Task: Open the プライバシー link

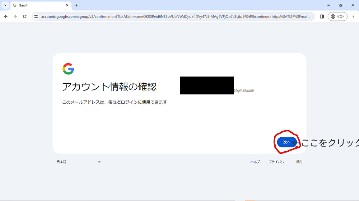Action: (278, 162)
